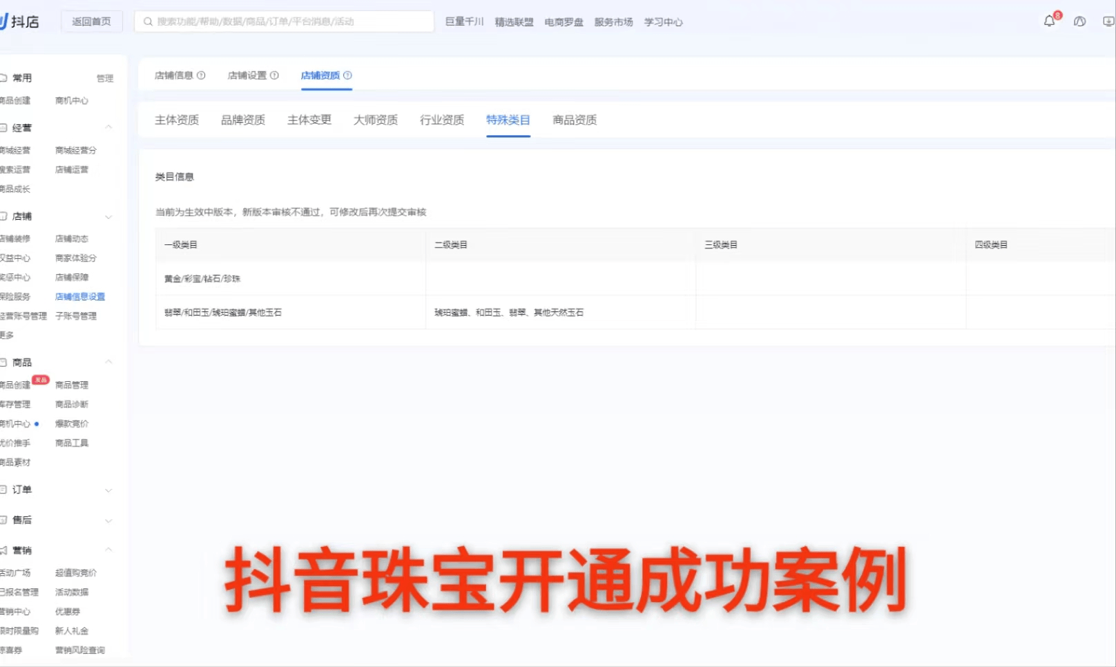Open 子账号管理 in the sidebar
This screenshot has height=667, width=1116.
[76, 316]
